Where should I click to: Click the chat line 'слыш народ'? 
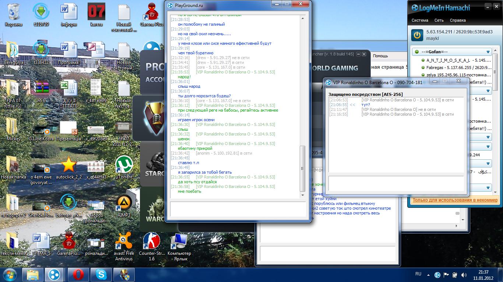pos(189,86)
